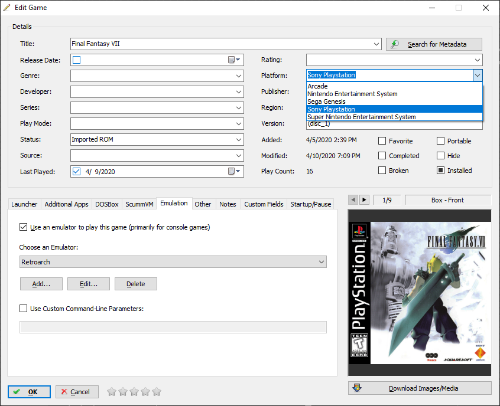The height and width of the screenshot is (406, 500).
Task: Open the Choose an Emulator dropdown
Action: click(x=322, y=262)
